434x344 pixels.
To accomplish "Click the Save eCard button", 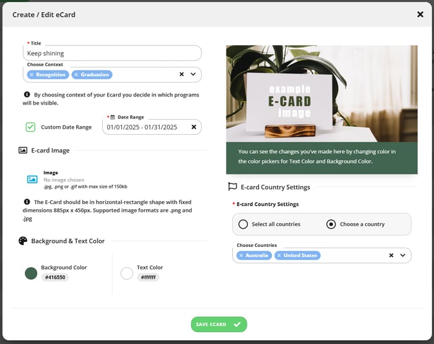I will point(219,324).
